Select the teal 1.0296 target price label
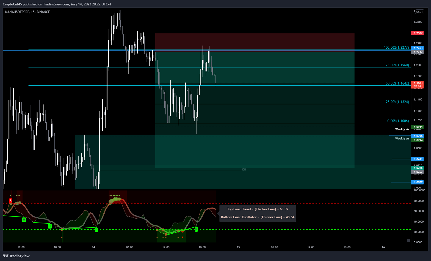The width and height of the screenshot is (431, 261). (417, 168)
